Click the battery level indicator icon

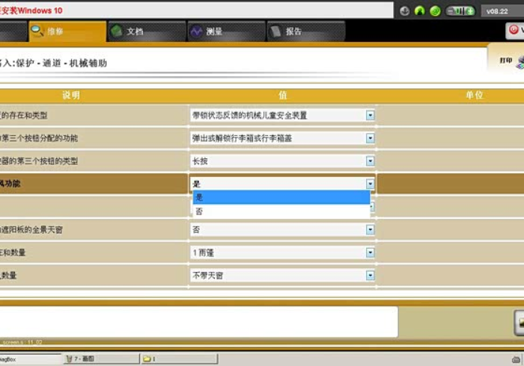pyautogui.click(x=460, y=11)
